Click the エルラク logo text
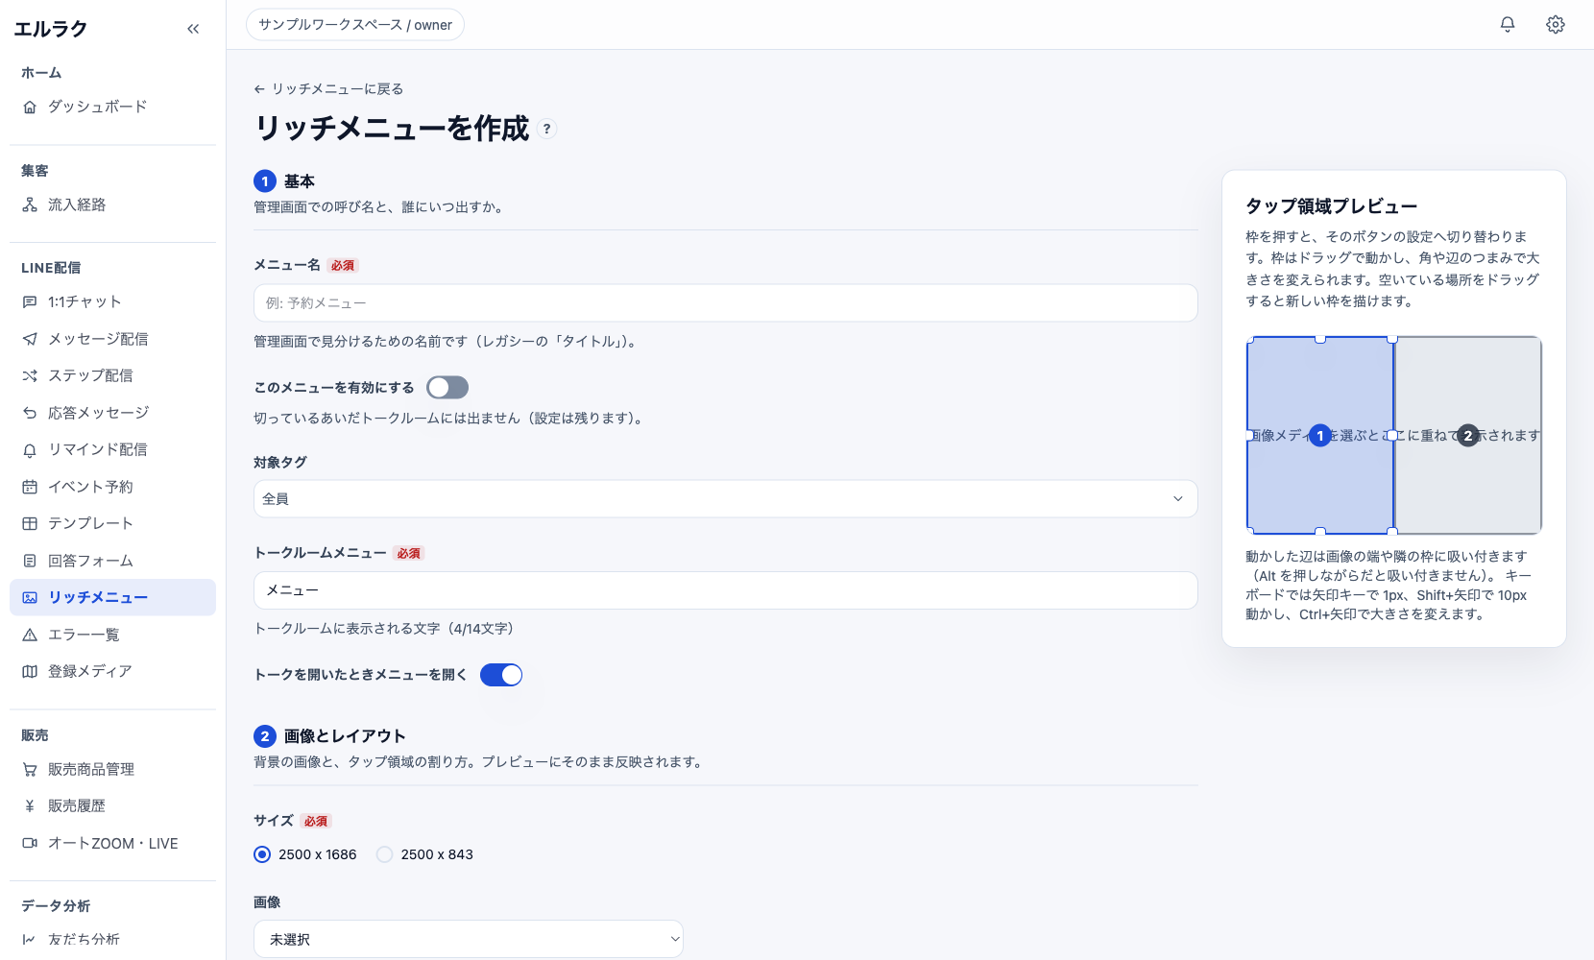Image resolution: width=1594 pixels, height=960 pixels. click(x=51, y=29)
